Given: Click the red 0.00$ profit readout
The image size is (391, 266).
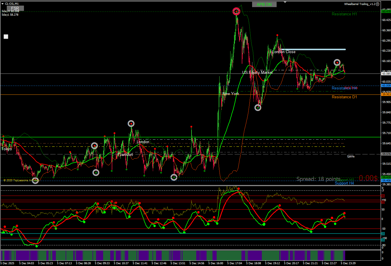Looking at the screenshot, I should (368, 178).
